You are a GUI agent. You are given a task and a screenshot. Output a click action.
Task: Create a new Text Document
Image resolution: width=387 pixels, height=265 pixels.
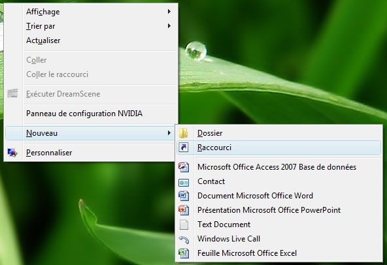(279, 225)
